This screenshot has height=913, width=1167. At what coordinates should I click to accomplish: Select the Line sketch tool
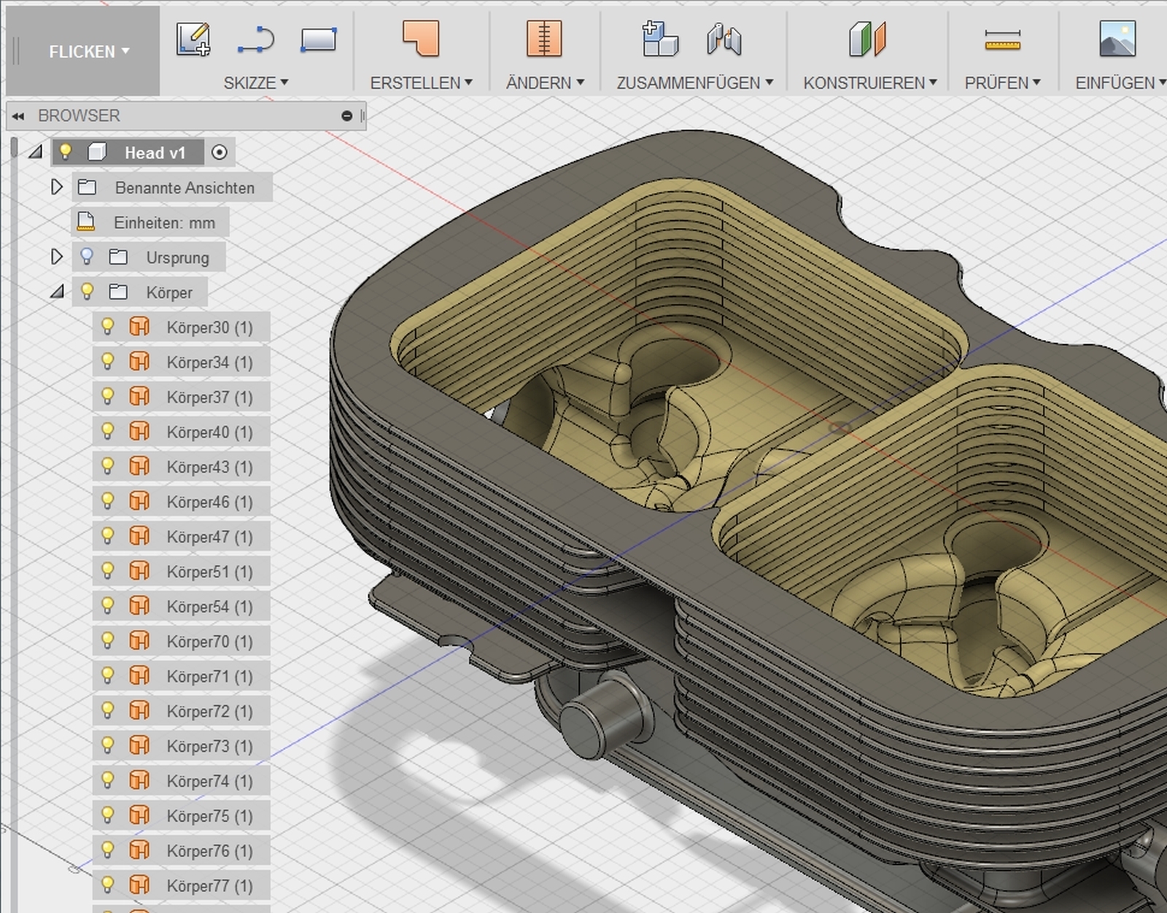click(256, 39)
